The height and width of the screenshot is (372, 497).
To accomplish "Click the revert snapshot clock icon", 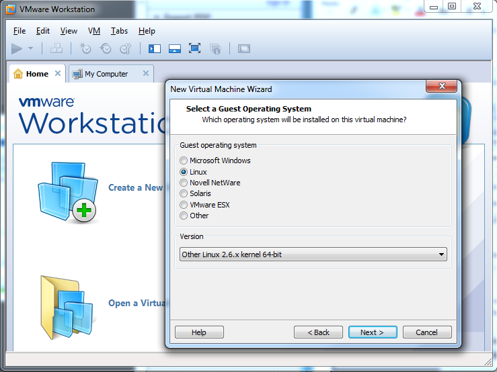I will (106, 48).
